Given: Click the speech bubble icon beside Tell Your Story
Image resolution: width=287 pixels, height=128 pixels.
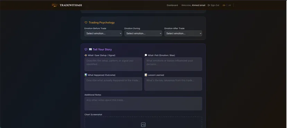Looking at the screenshot, I should pos(86,49).
